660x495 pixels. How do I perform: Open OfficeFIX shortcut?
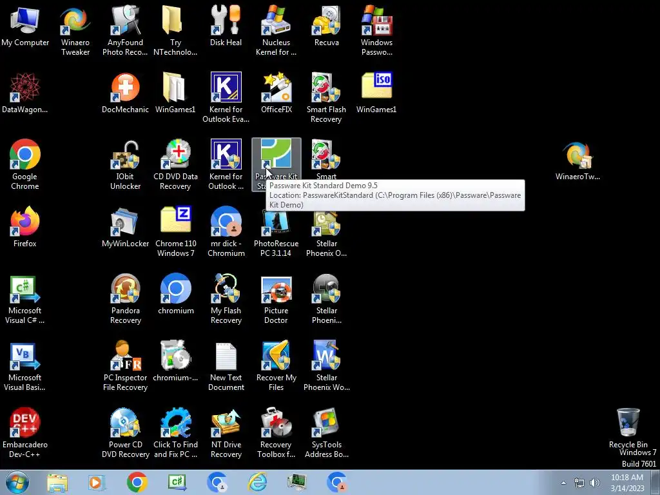276,93
